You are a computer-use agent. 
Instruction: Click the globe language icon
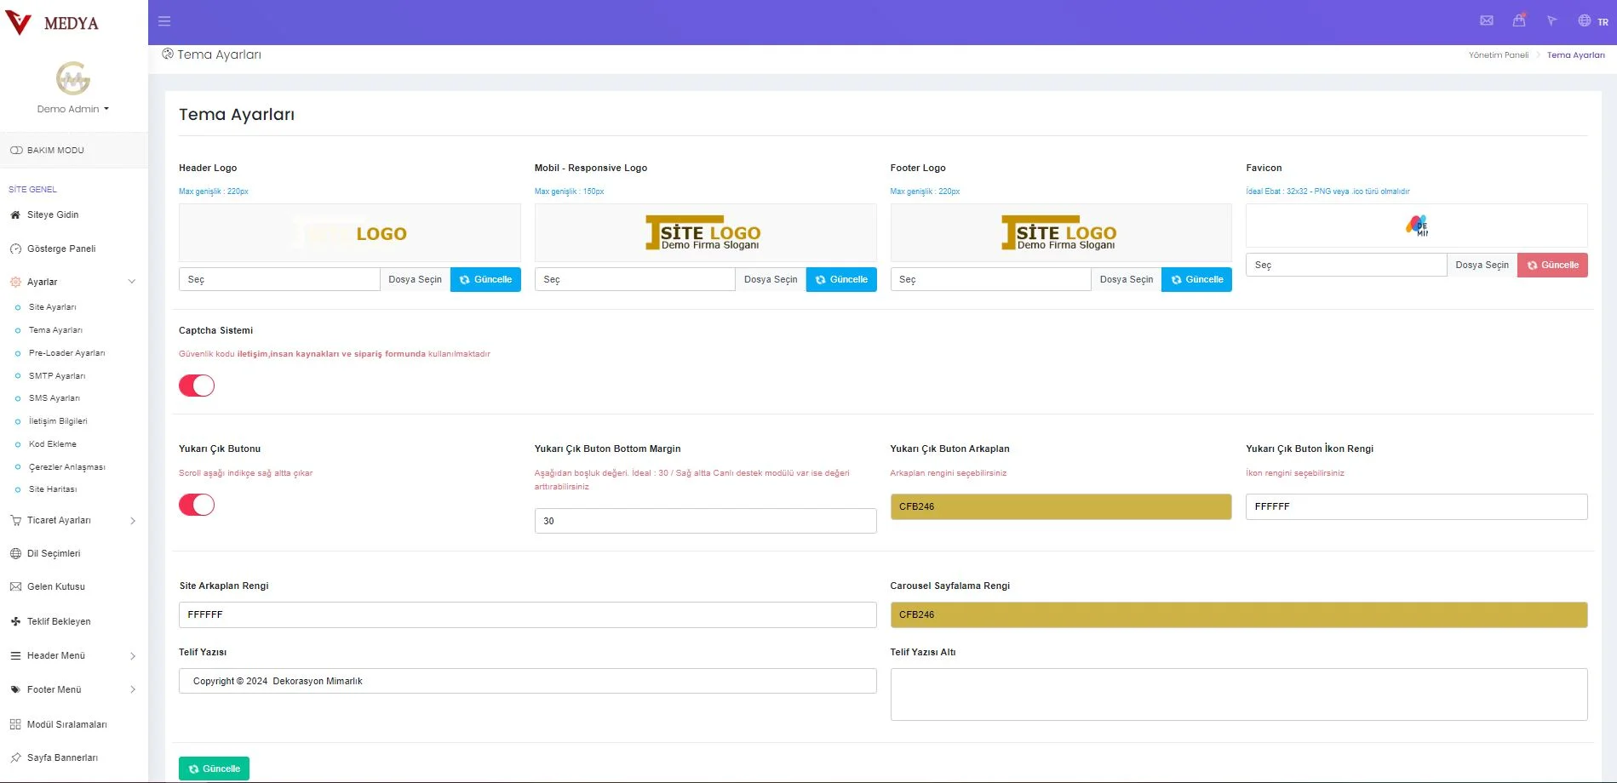point(1585,21)
